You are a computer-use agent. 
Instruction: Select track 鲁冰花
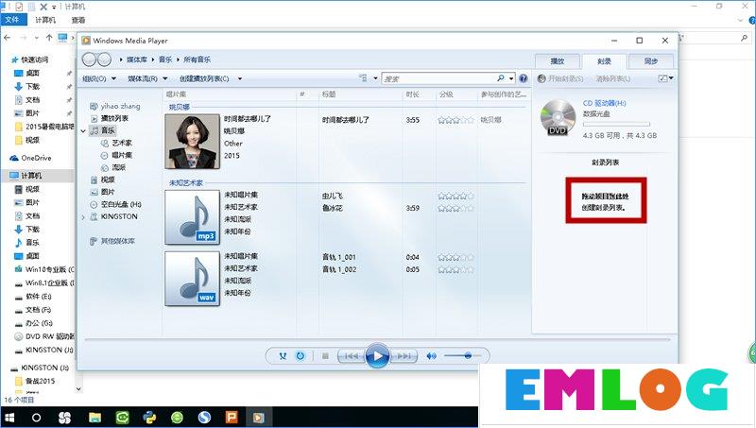pyautogui.click(x=333, y=208)
